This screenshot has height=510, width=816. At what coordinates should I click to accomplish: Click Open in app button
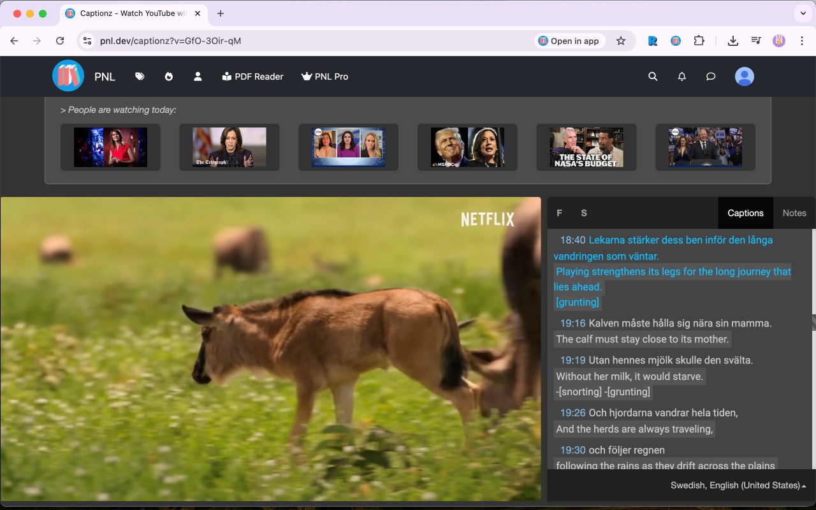pyautogui.click(x=569, y=41)
